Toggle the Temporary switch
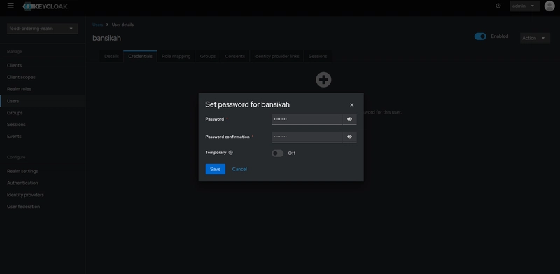 [277, 153]
